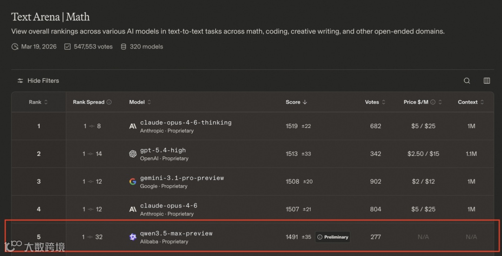Click votes value 902
The height and width of the screenshot is (256, 502).
pyautogui.click(x=376, y=182)
